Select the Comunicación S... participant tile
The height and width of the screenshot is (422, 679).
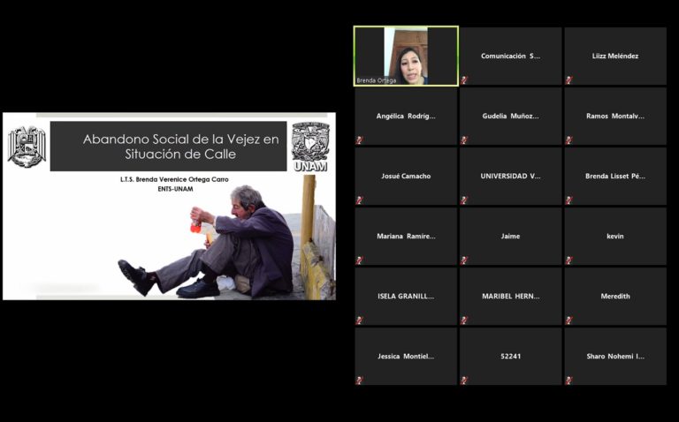point(510,56)
